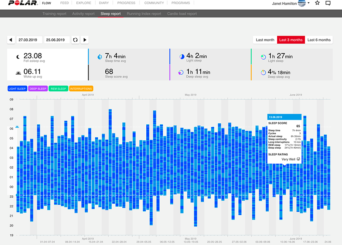Click the refresh date range icon
This screenshot has width=342, height=245.
point(75,40)
